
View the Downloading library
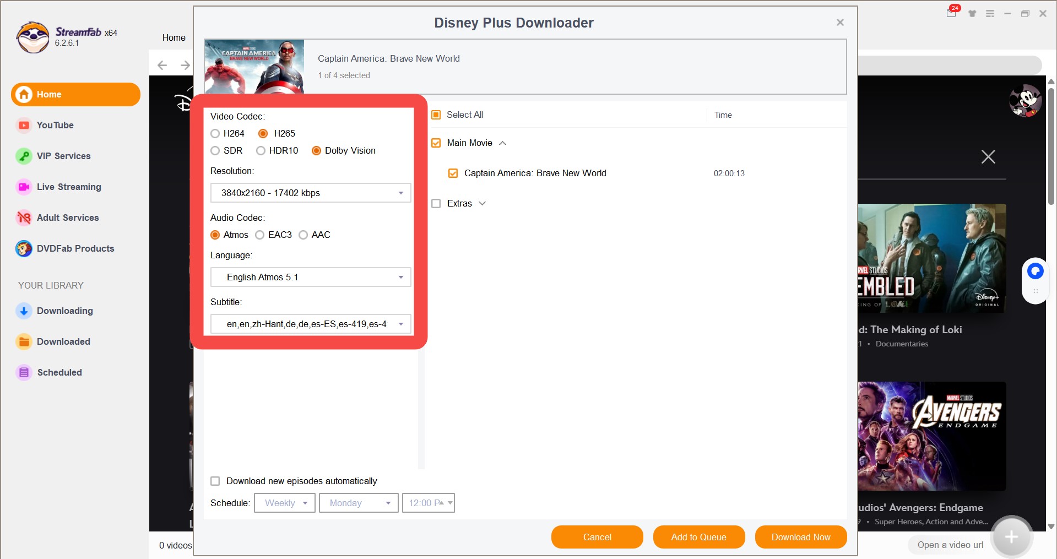(x=64, y=311)
